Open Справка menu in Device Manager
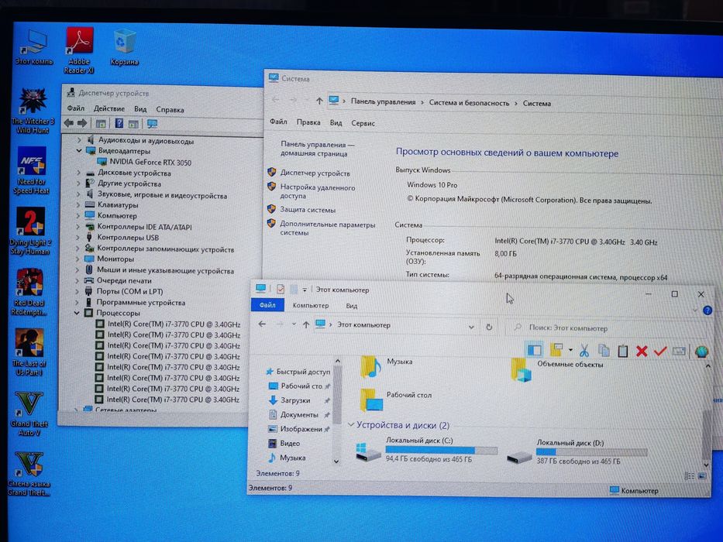Viewport: 723px width, 542px height. point(170,110)
